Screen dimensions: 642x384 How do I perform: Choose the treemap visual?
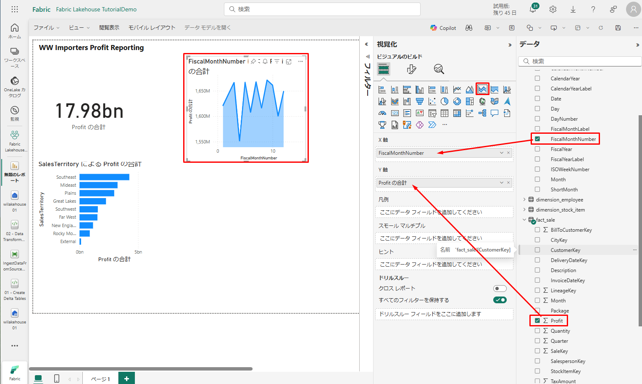click(470, 101)
